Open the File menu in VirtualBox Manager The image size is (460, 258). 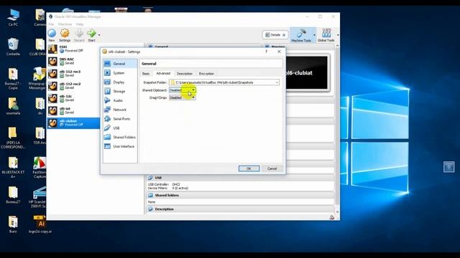tap(51, 24)
